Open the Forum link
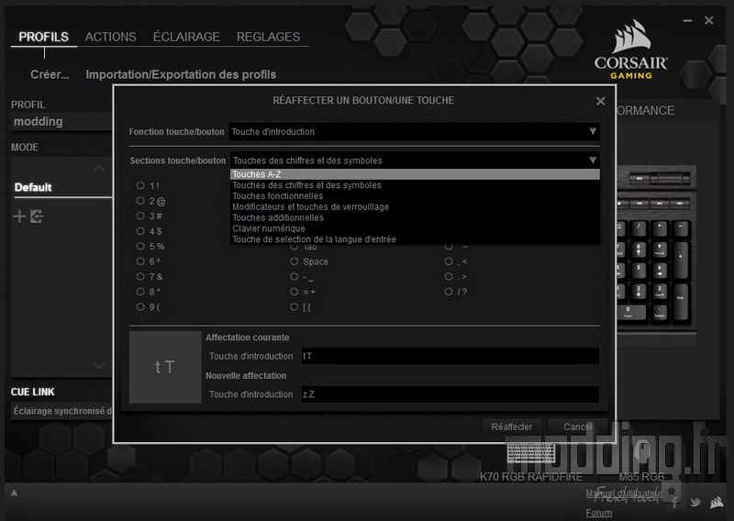Viewport: 734px width, 521px height. [599, 513]
